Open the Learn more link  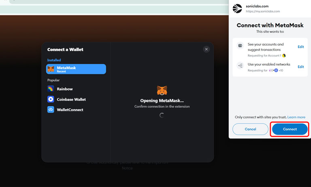296,117
